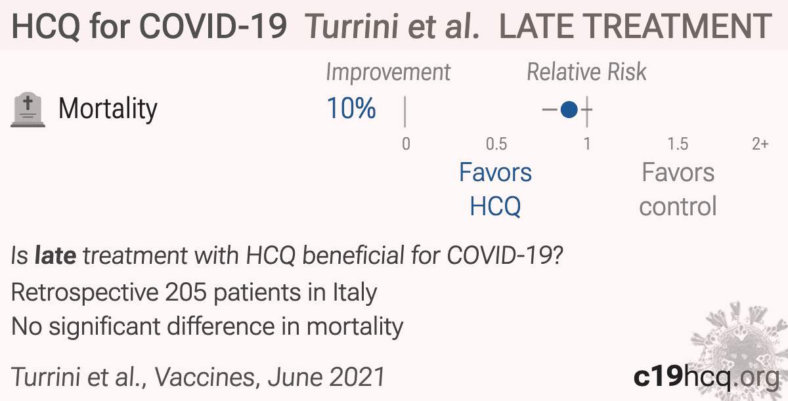Image resolution: width=788 pixels, height=401 pixels.
Task: Click the blue relative risk dot
Action: coord(569,110)
